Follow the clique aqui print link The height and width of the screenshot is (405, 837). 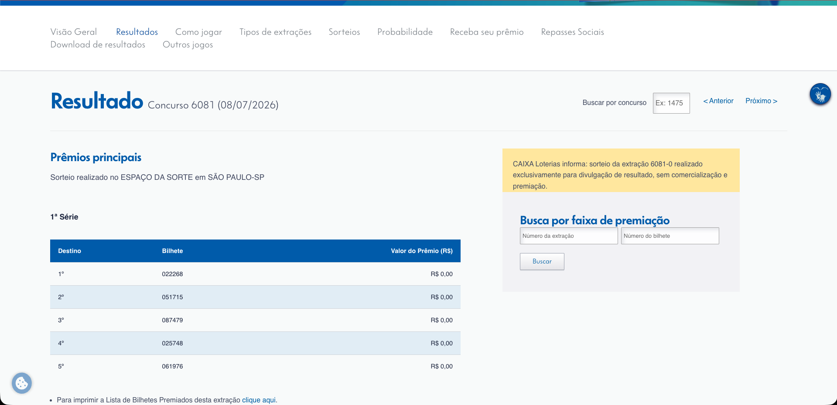[259, 400]
